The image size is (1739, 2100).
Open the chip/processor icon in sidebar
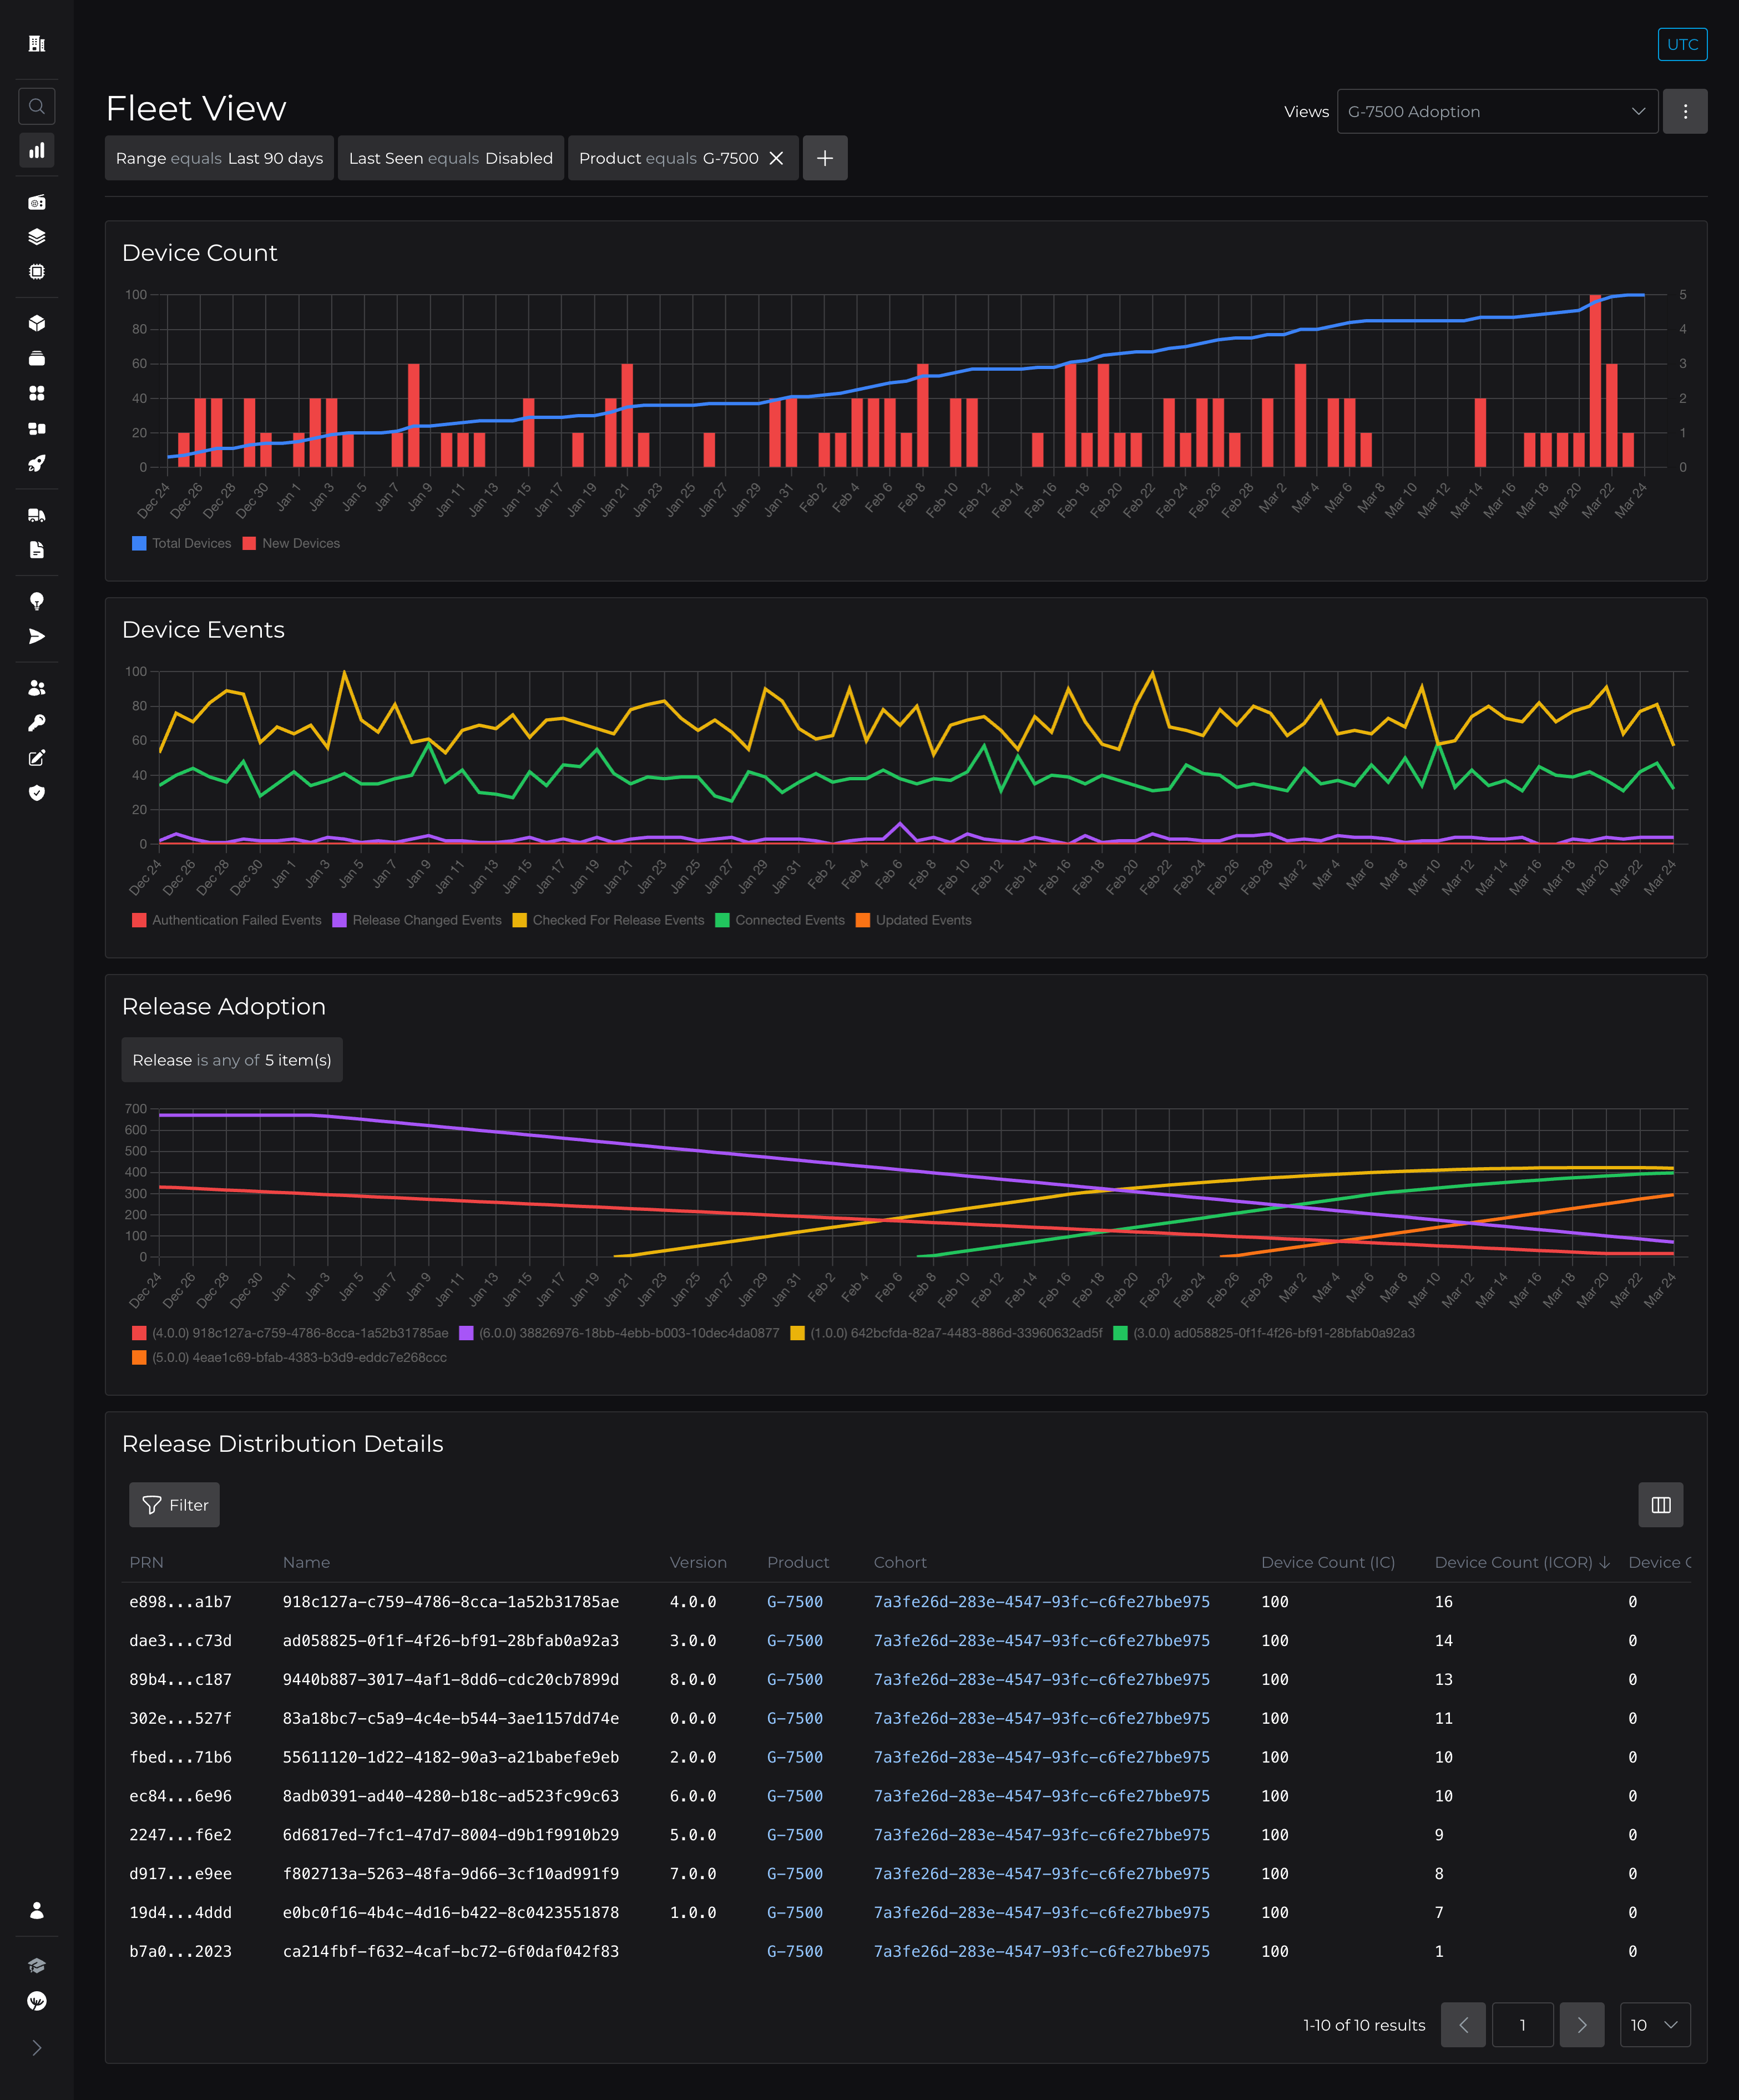pos(37,272)
